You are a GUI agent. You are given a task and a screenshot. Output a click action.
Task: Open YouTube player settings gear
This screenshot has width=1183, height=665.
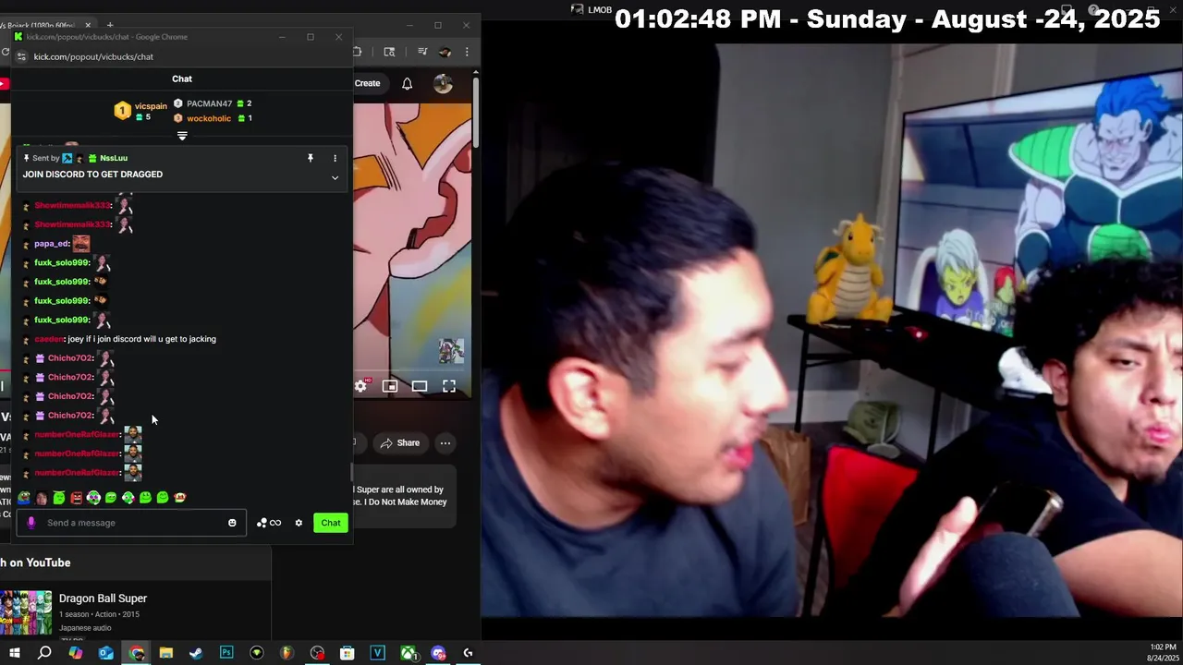pyautogui.click(x=361, y=386)
